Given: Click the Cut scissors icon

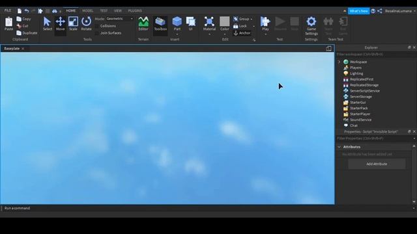Looking at the screenshot, I should pos(19,26).
